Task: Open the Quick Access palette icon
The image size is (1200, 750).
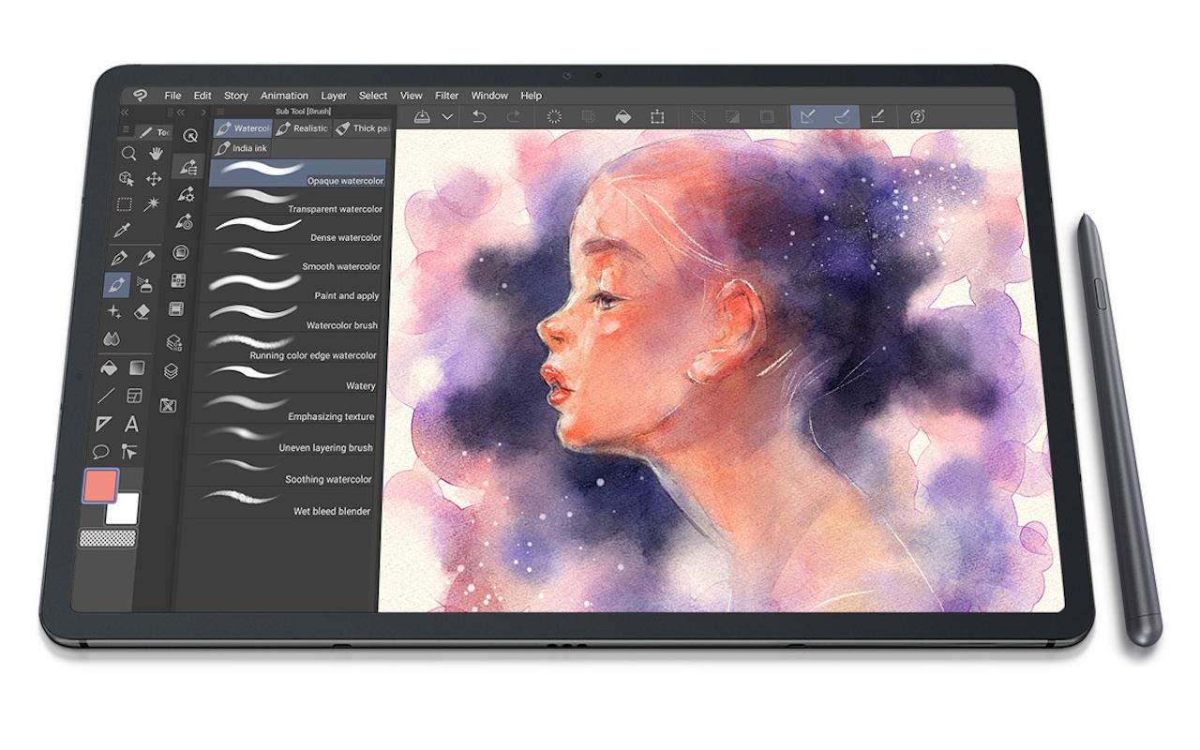Action: [190, 136]
